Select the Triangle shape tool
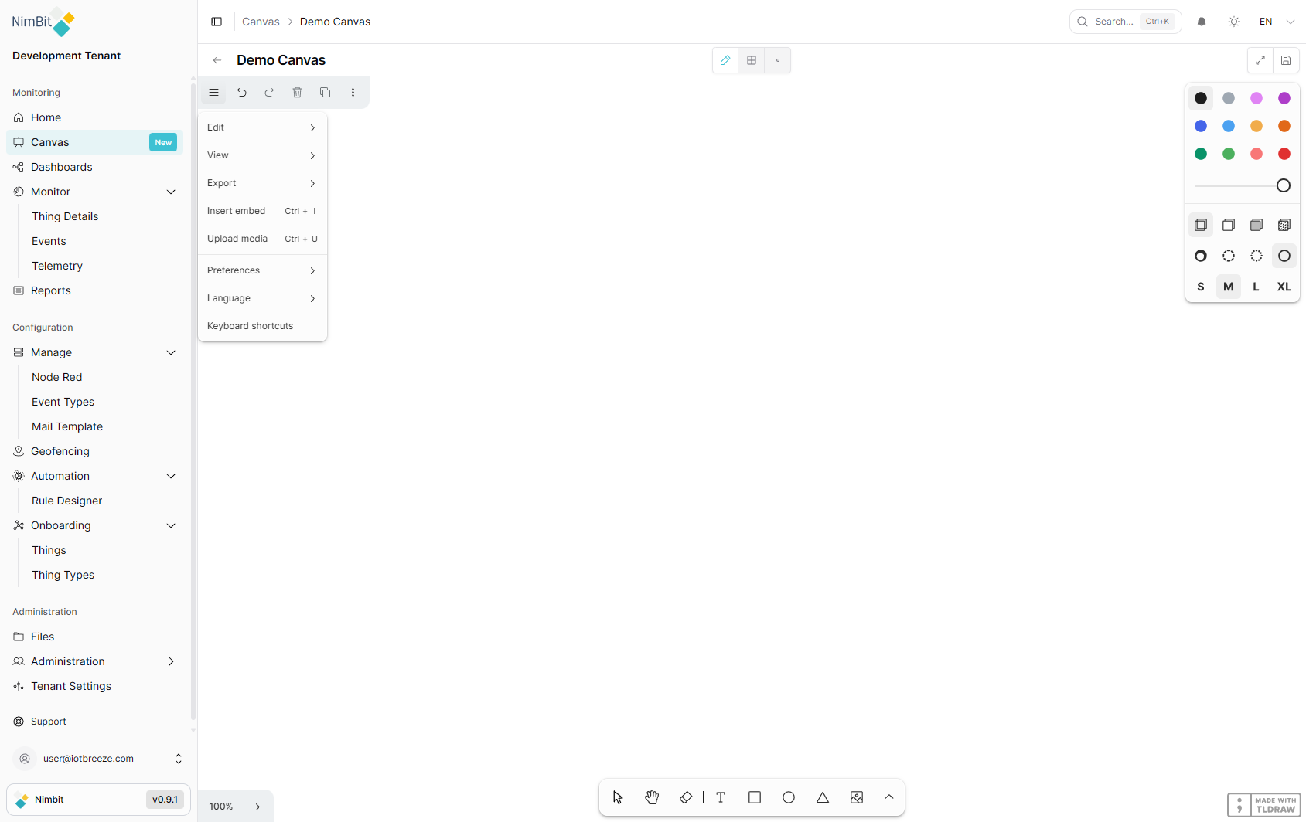The image size is (1306, 822). click(822, 797)
